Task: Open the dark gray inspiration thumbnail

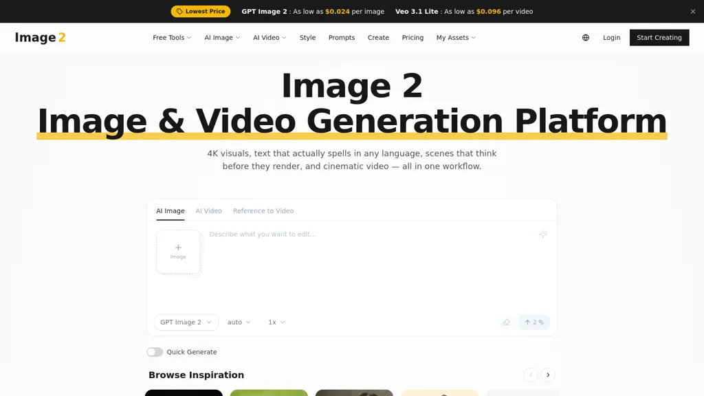Action: pyautogui.click(x=354, y=393)
